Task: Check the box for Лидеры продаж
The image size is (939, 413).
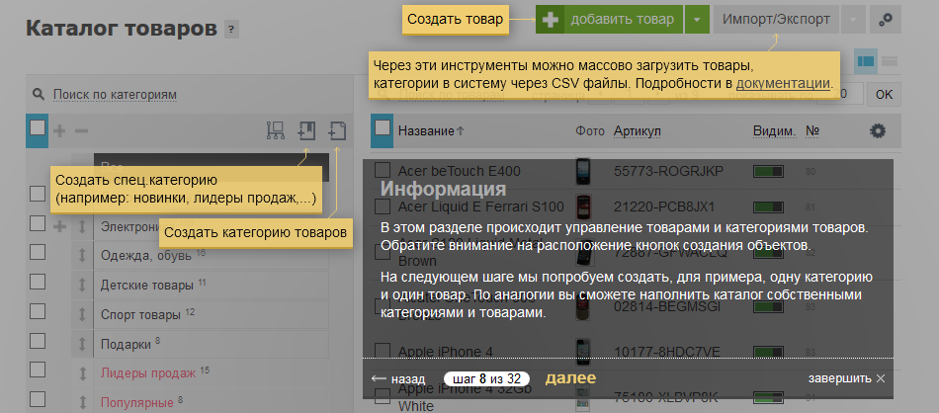Action: [38, 370]
